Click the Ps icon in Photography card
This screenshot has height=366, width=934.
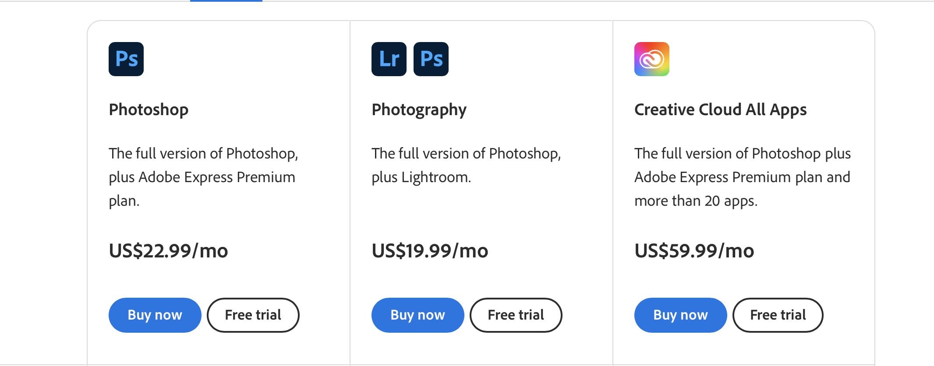coord(431,59)
